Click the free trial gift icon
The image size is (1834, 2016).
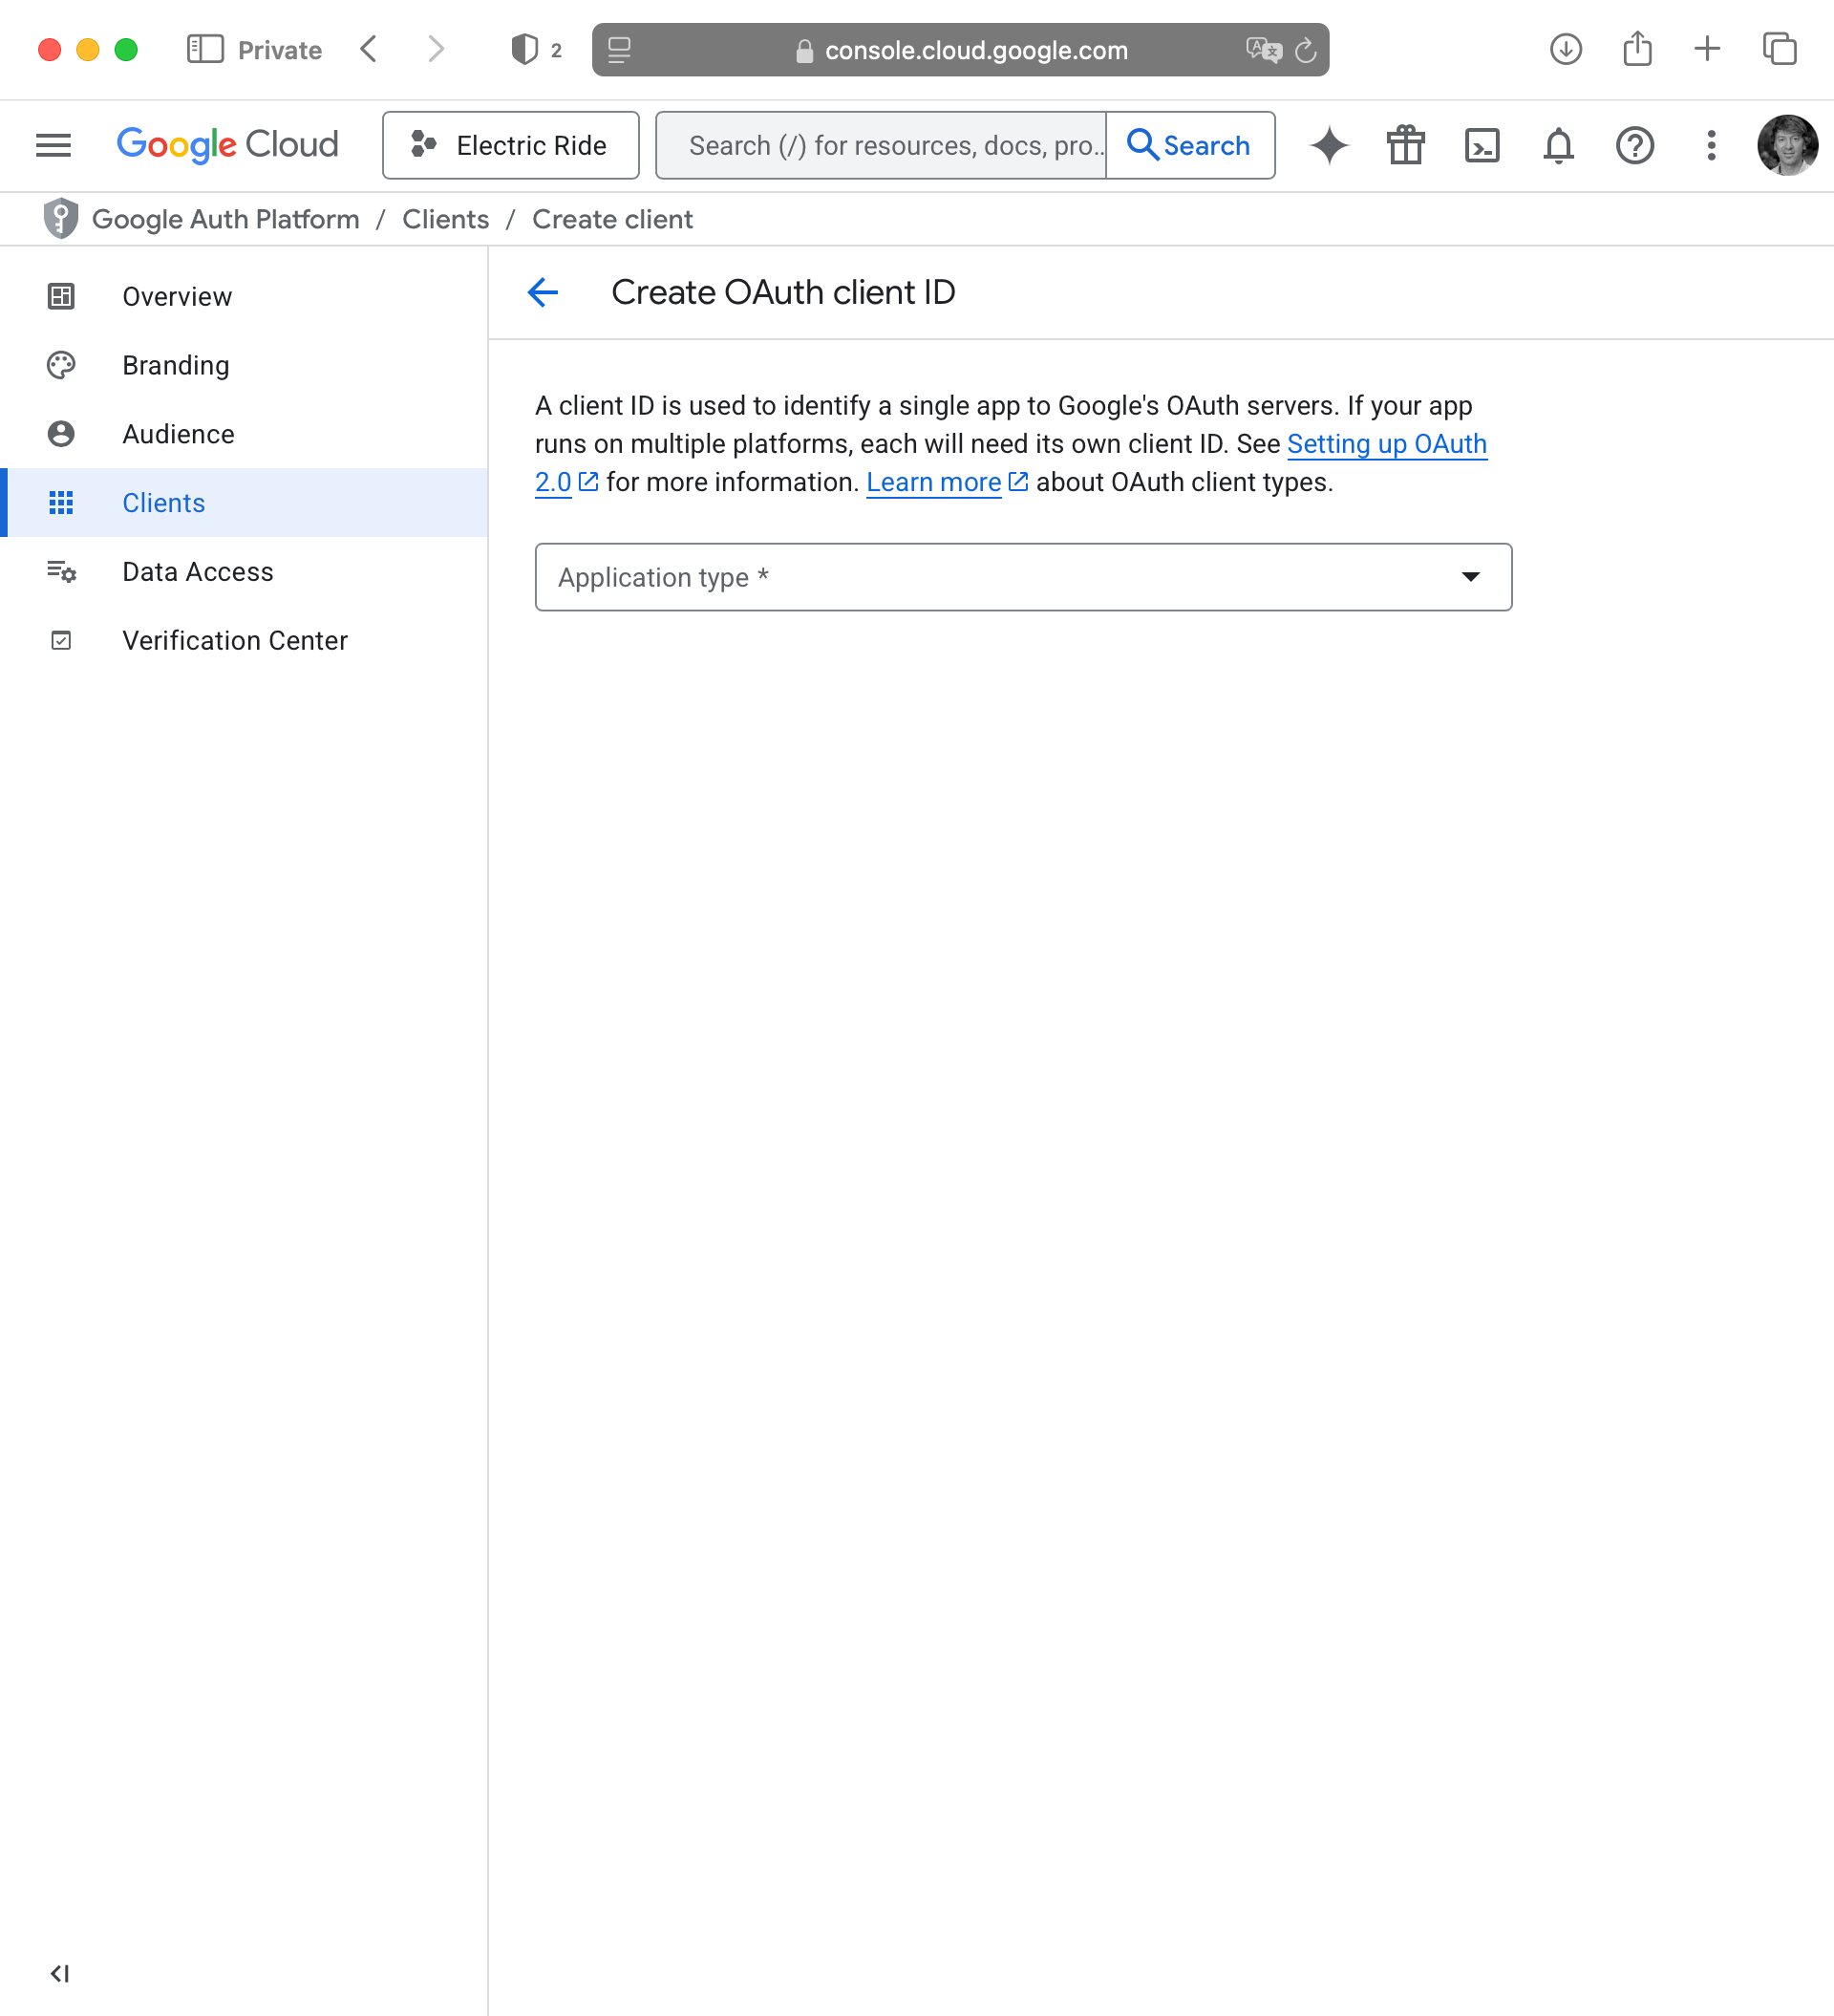(x=1405, y=146)
